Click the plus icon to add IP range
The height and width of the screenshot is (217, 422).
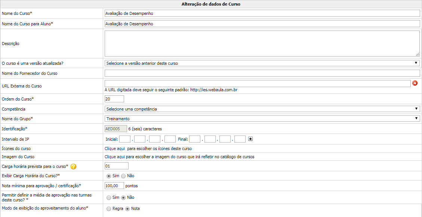pyautogui.click(x=250, y=139)
